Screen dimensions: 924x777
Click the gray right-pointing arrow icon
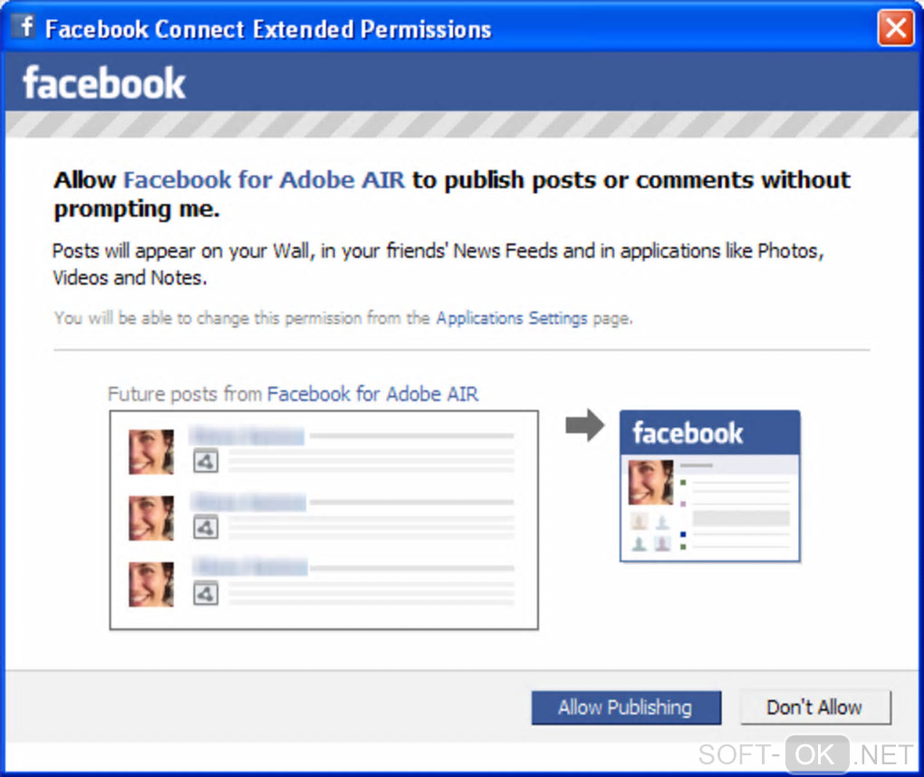pyautogui.click(x=585, y=427)
